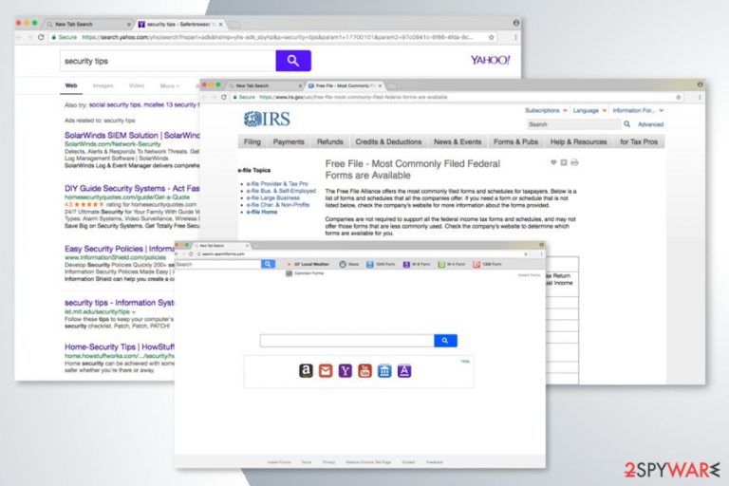Viewport: 729px width, 486px height.
Task: Focus the small toolbar Search field
Action: 217,264
